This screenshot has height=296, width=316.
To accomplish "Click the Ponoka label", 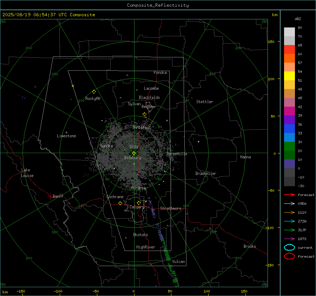I will pos(160,73).
